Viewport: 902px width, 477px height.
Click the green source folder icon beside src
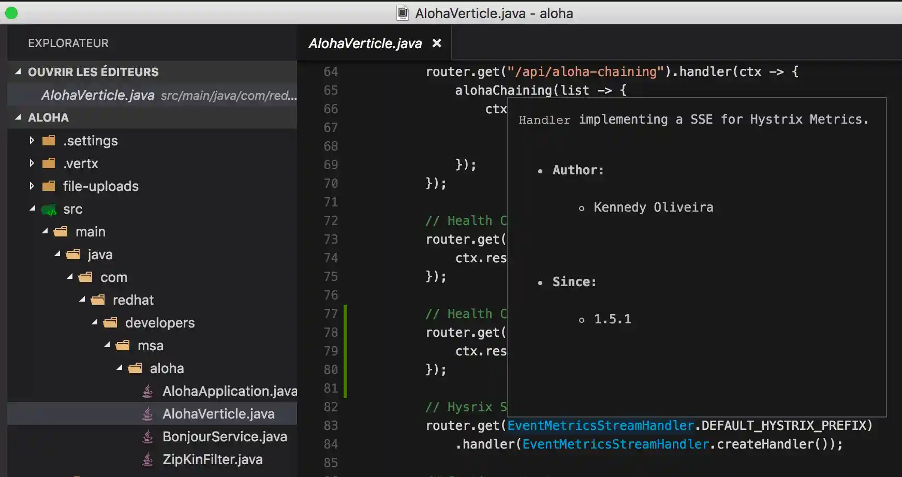tap(48, 209)
